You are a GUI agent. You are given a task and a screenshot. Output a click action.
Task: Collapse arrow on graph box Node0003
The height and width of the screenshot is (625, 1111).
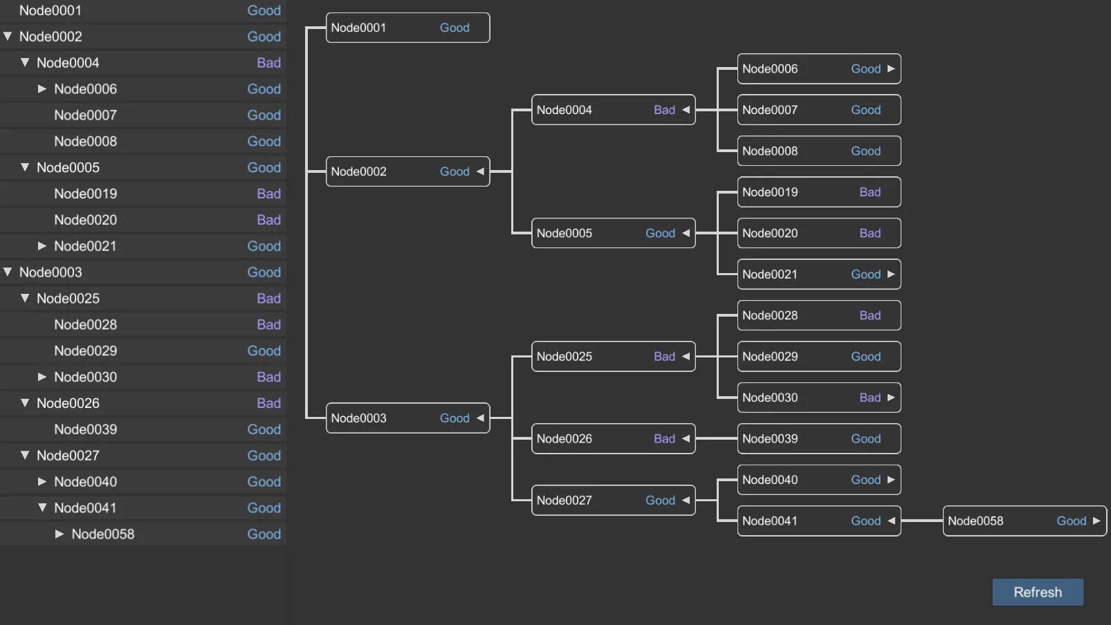point(479,418)
